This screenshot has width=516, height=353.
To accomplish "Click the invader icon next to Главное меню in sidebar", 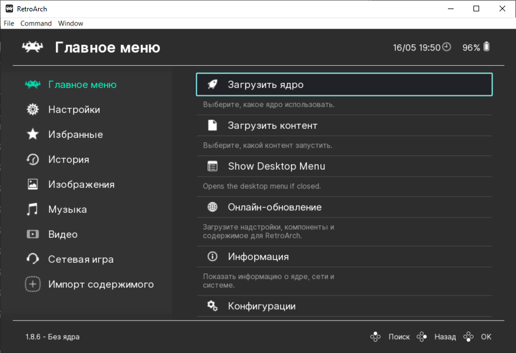I will [x=32, y=85].
